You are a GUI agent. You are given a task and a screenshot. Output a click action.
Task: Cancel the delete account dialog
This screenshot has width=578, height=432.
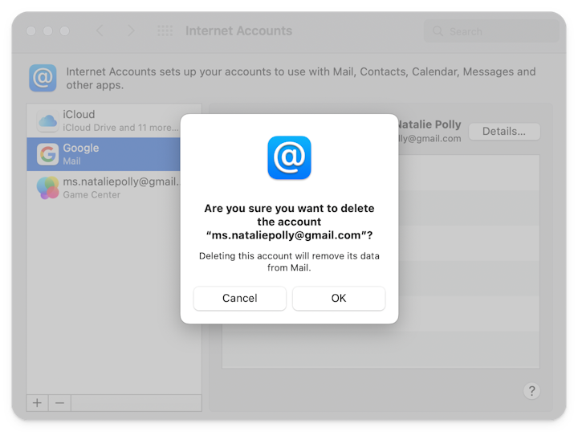tap(239, 298)
